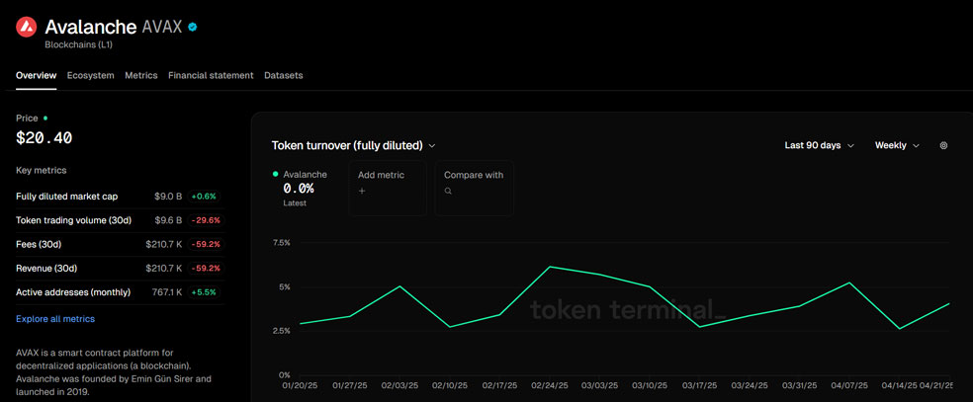Go to the Financial statement tab
The image size is (973, 402).
click(x=211, y=76)
